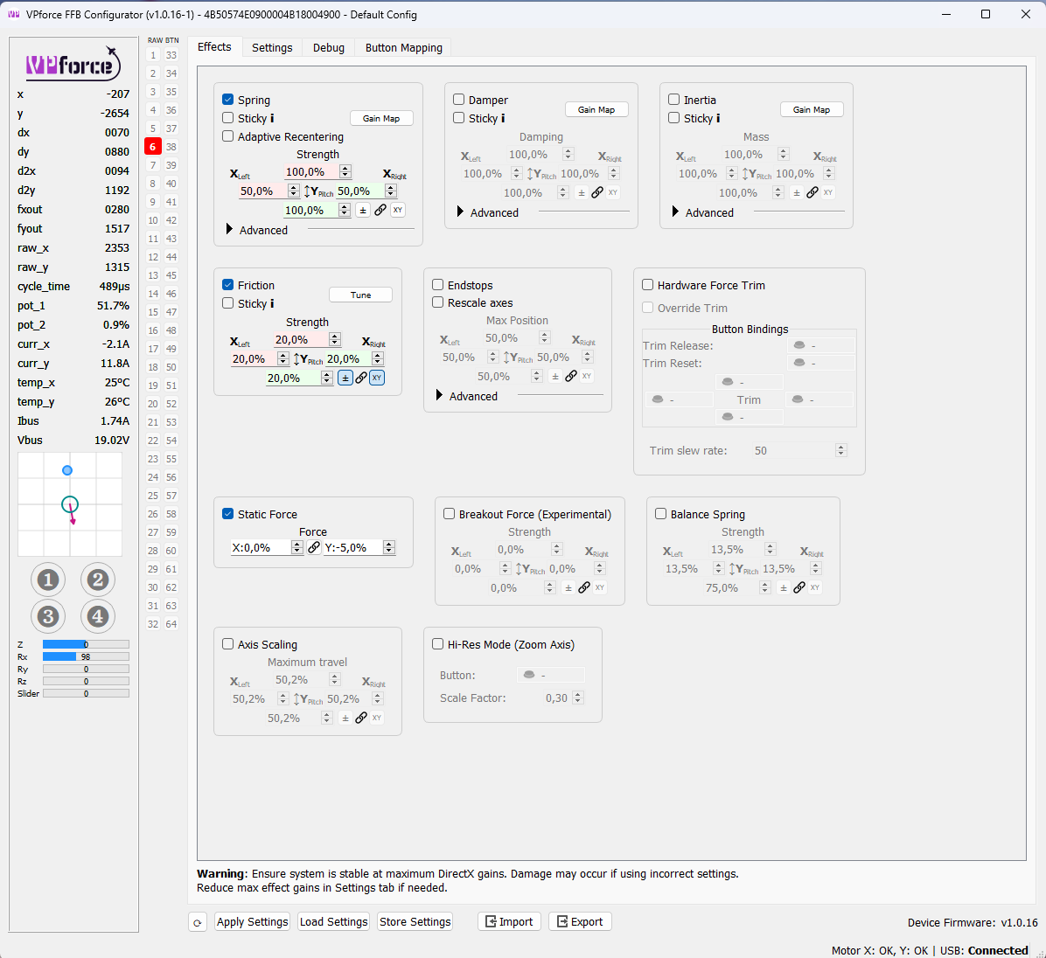Expand the Damper Advanced section
This screenshot has width=1046, height=958.
tap(460, 212)
